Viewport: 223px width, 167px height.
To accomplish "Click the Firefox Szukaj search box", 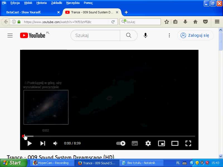I will (x=140, y=22).
